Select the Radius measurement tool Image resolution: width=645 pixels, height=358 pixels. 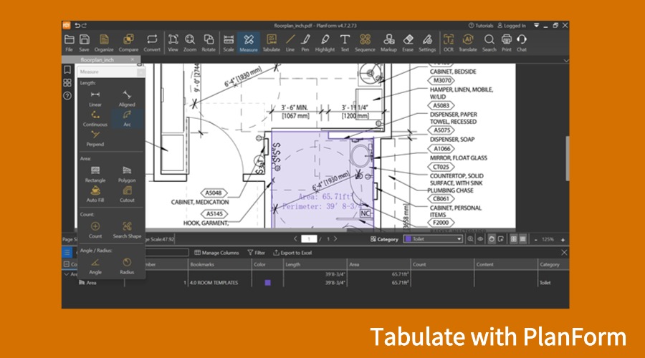(127, 266)
